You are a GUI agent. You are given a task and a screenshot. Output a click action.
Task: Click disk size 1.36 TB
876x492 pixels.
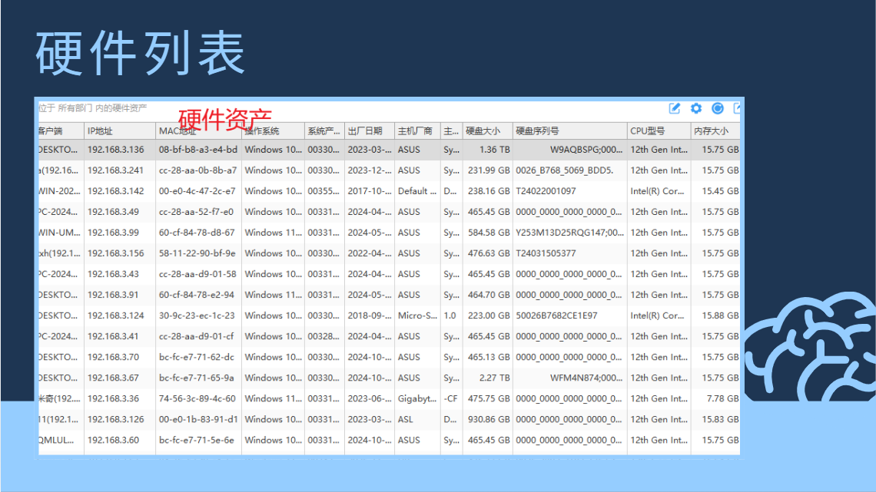(494, 150)
